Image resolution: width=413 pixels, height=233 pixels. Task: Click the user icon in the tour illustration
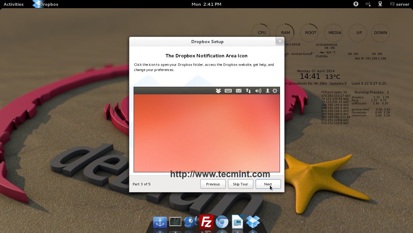click(x=268, y=91)
